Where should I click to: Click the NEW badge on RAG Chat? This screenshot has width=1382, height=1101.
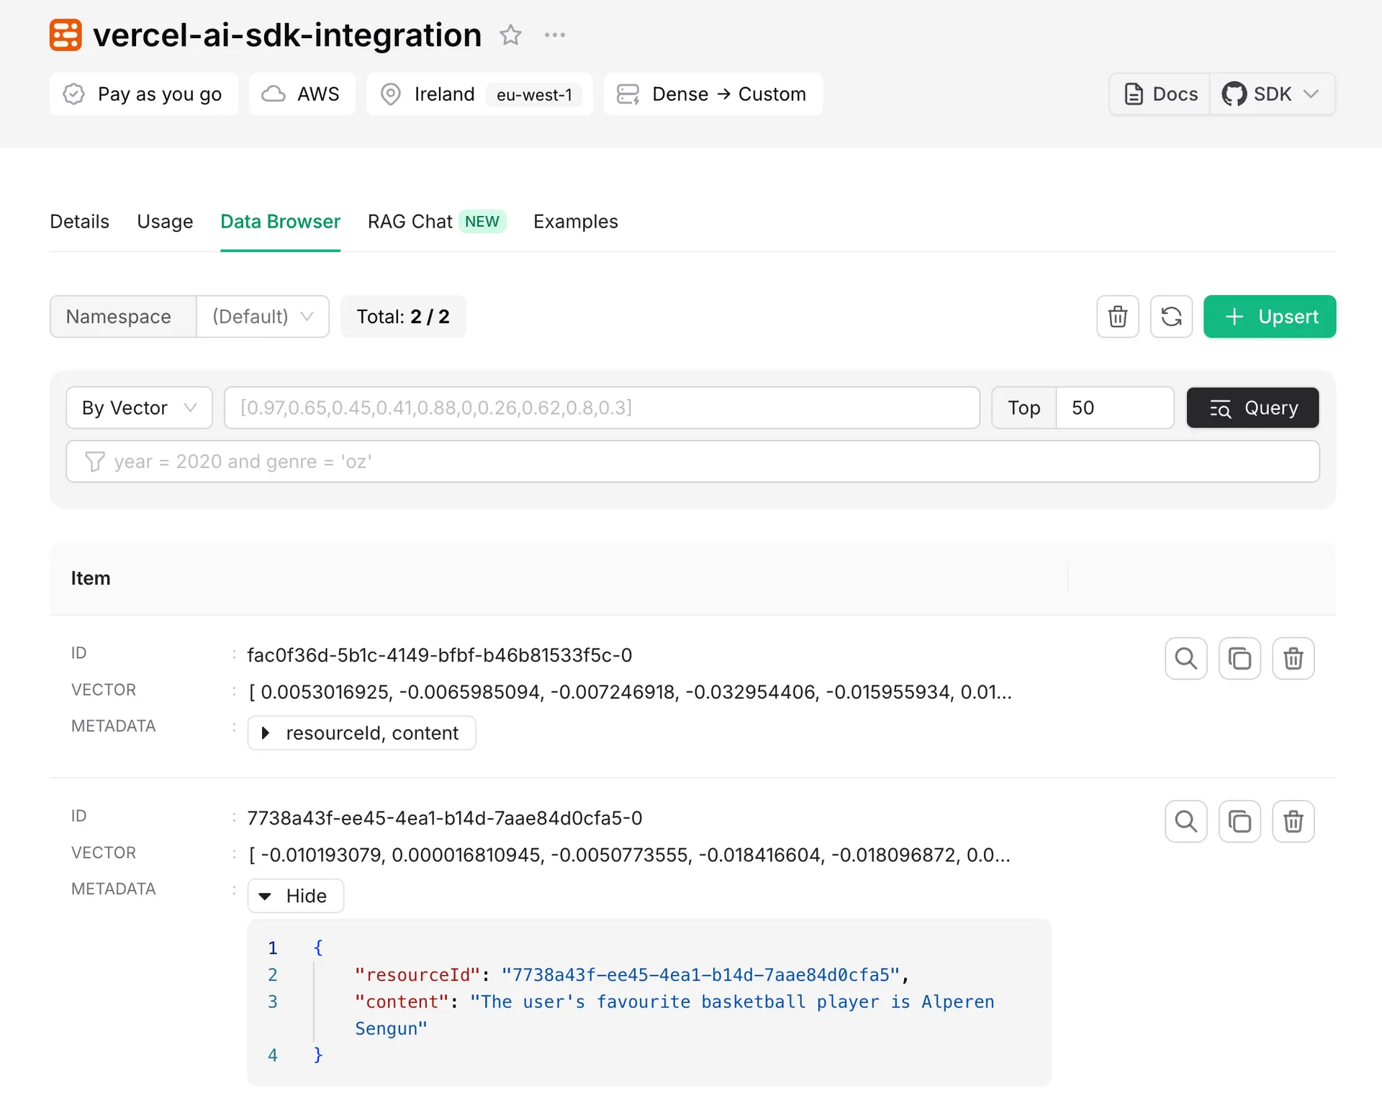click(x=482, y=221)
